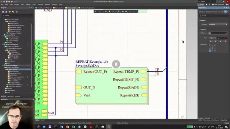This screenshot has height=129, width=230.
Task: Open the dropdown arrow beside the filter button
Action: pos(228,12)
